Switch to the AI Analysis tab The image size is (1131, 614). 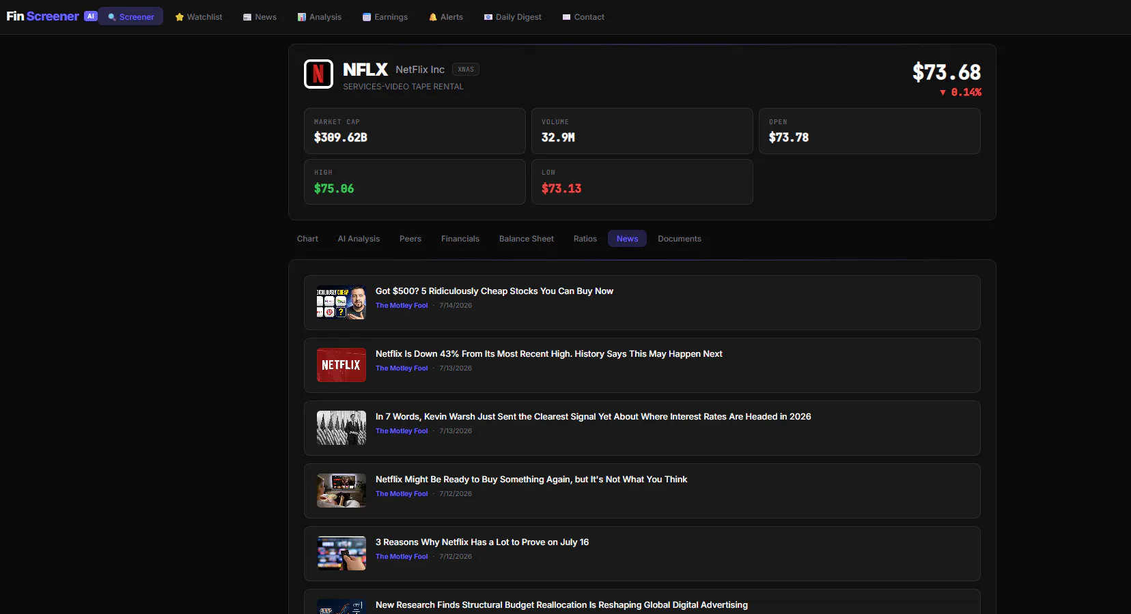tap(359, 239)
